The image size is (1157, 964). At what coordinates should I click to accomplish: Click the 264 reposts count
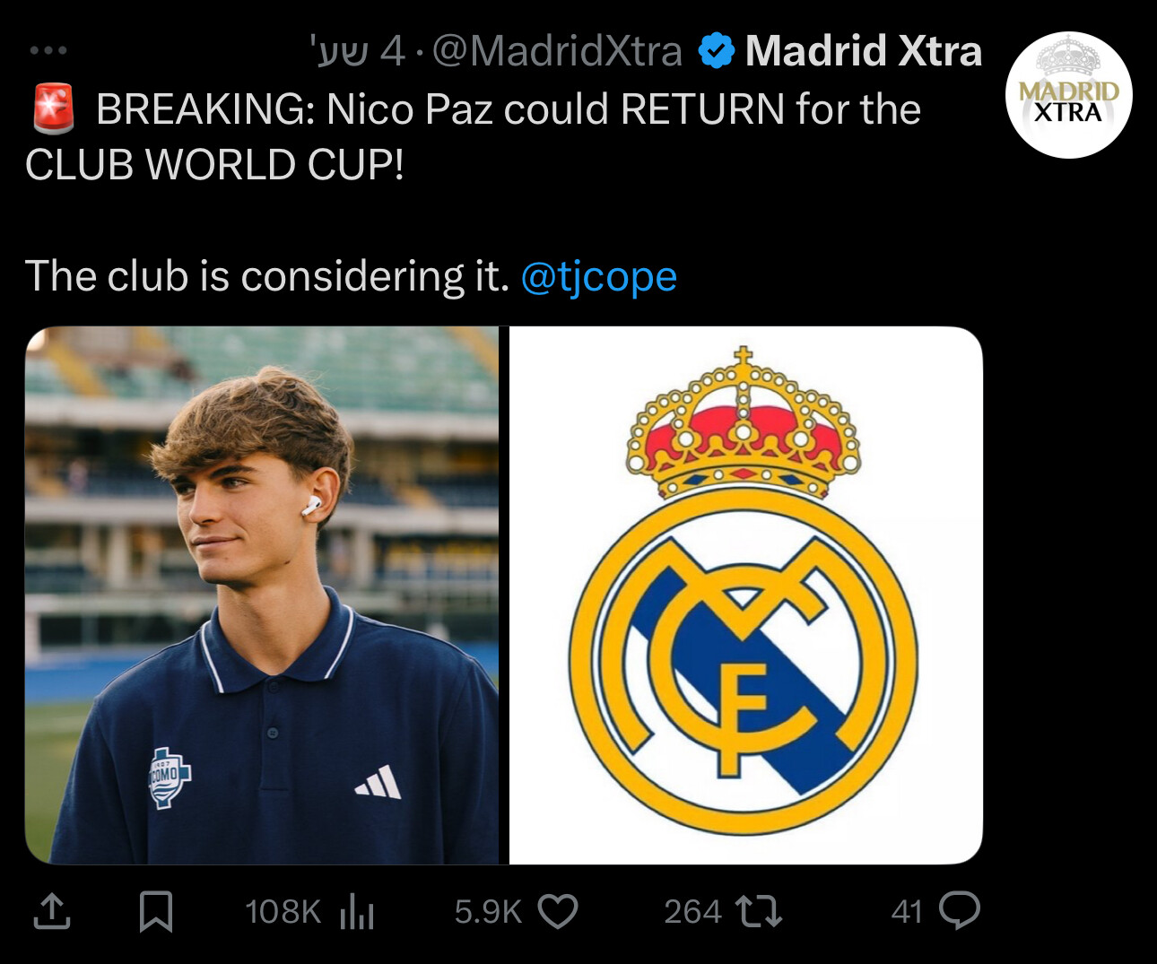[x=692, y=912]
